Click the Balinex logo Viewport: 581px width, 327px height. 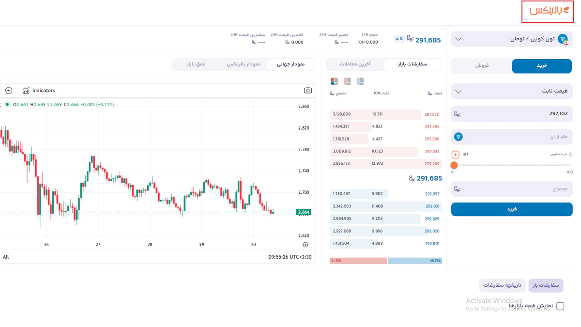(549, 12)
